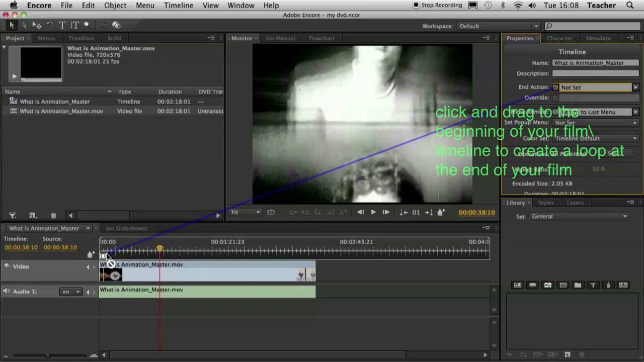Select What is Animation_Master.mov video file row
Screen dimensions: 644x362
[x=113, y=111]
